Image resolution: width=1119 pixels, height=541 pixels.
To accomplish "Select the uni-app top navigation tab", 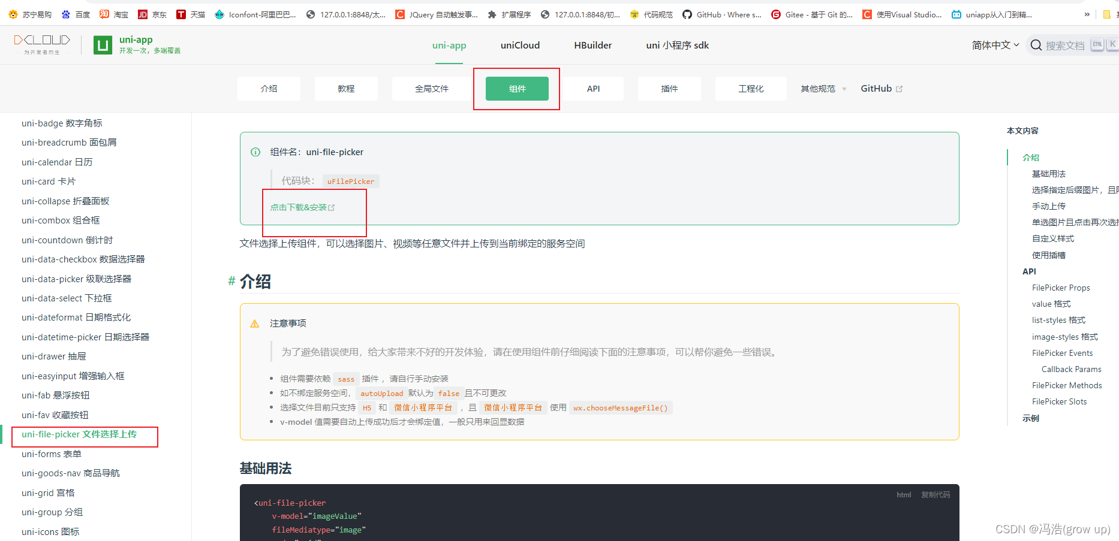I will pyautogui.click(x=449, y=45).
